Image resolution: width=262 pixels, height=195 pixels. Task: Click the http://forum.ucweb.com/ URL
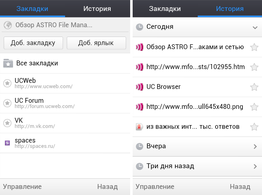[x=45, y=106]
